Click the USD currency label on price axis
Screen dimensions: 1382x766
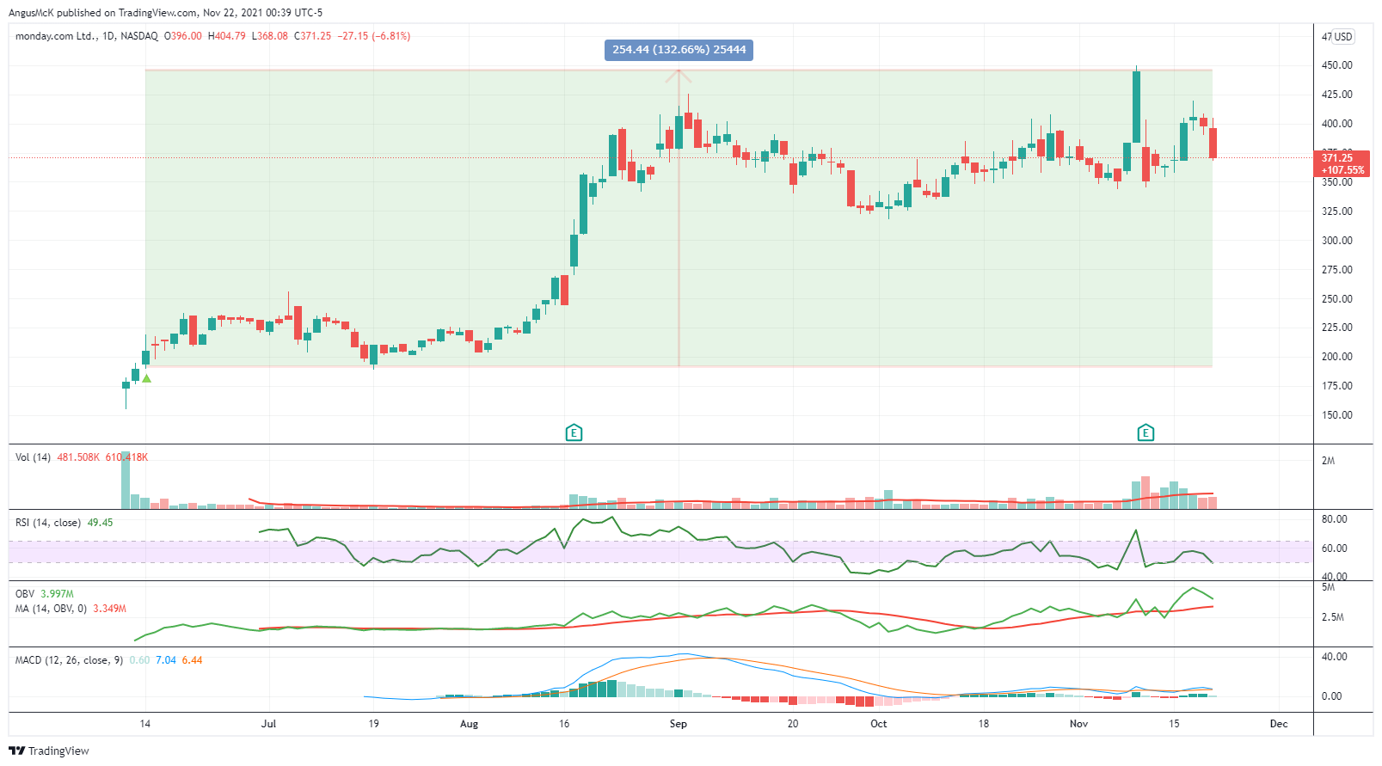(1343, 37)
